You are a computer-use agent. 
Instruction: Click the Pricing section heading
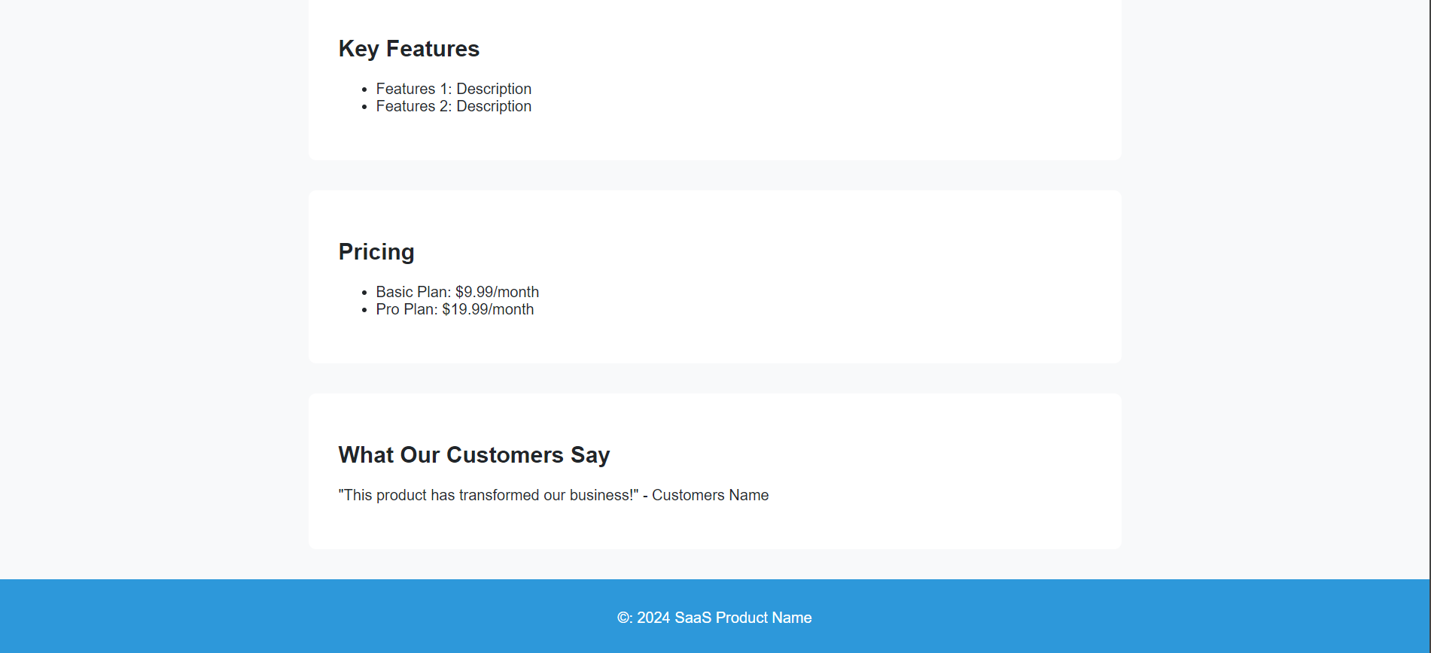376,252
